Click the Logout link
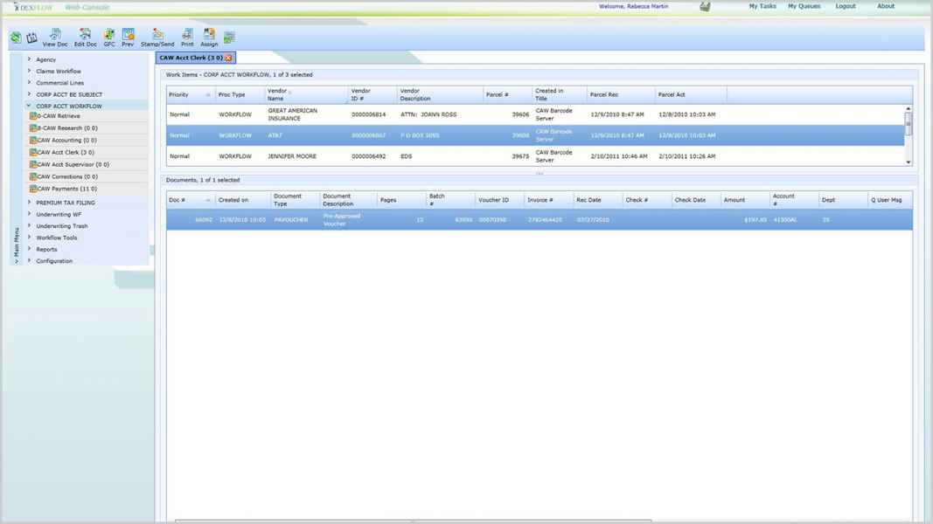Viewport: 933px width, 524px height. pyautogui.click(x=845, y=6)
